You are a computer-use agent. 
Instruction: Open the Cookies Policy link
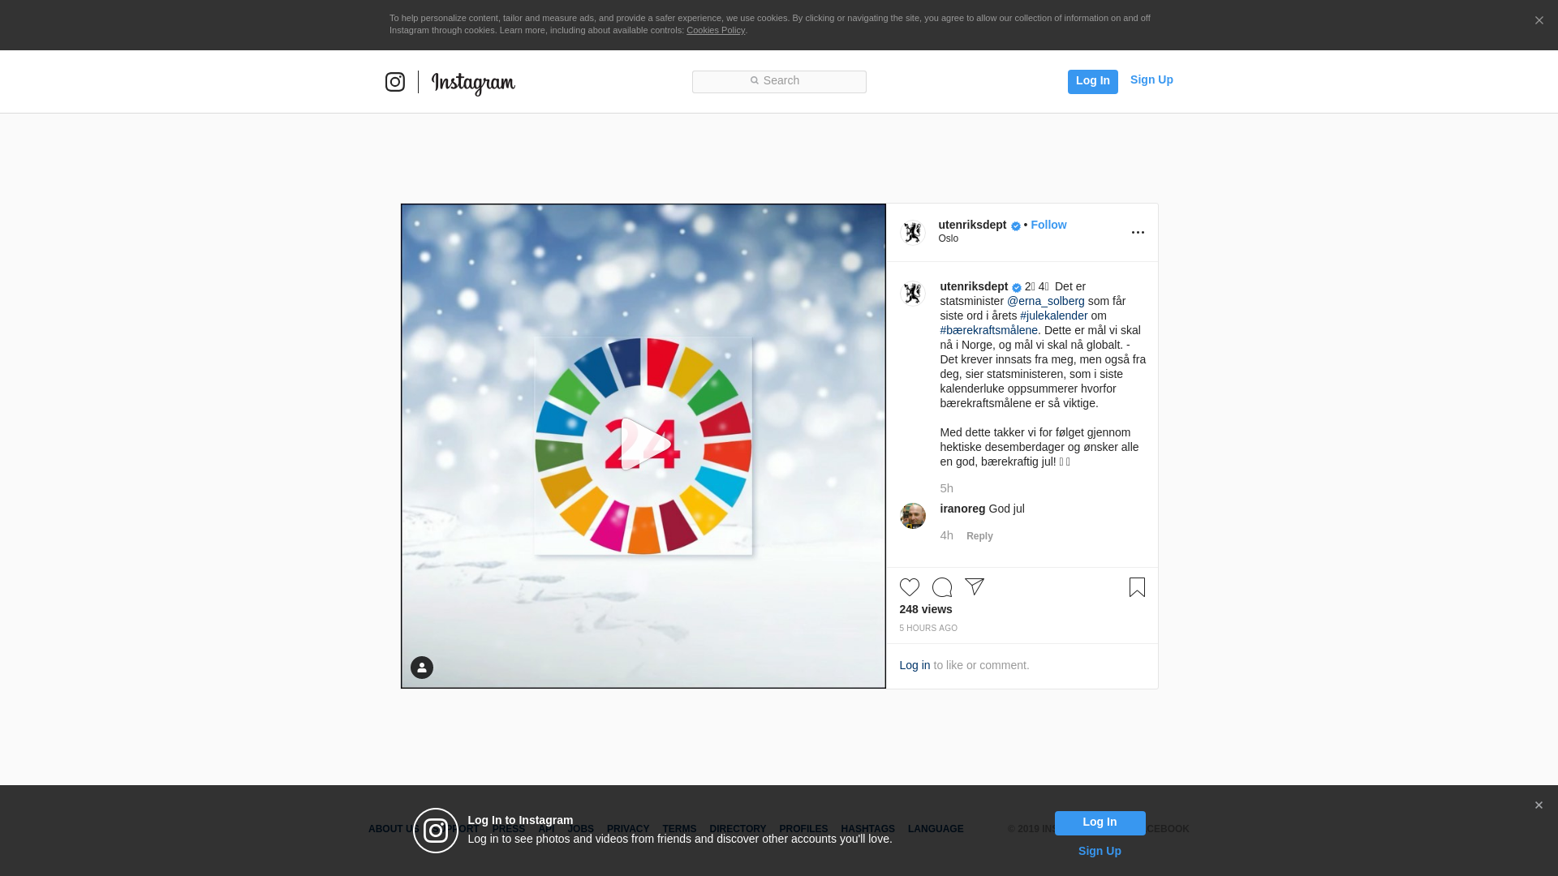point(716,30)
